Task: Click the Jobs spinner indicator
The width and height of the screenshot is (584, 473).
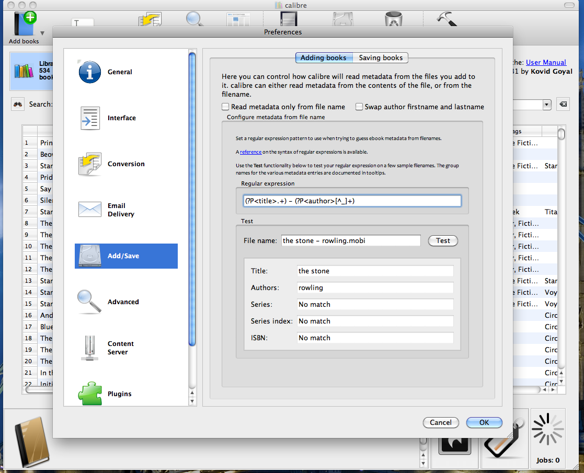Action: (x=547, y=430)
